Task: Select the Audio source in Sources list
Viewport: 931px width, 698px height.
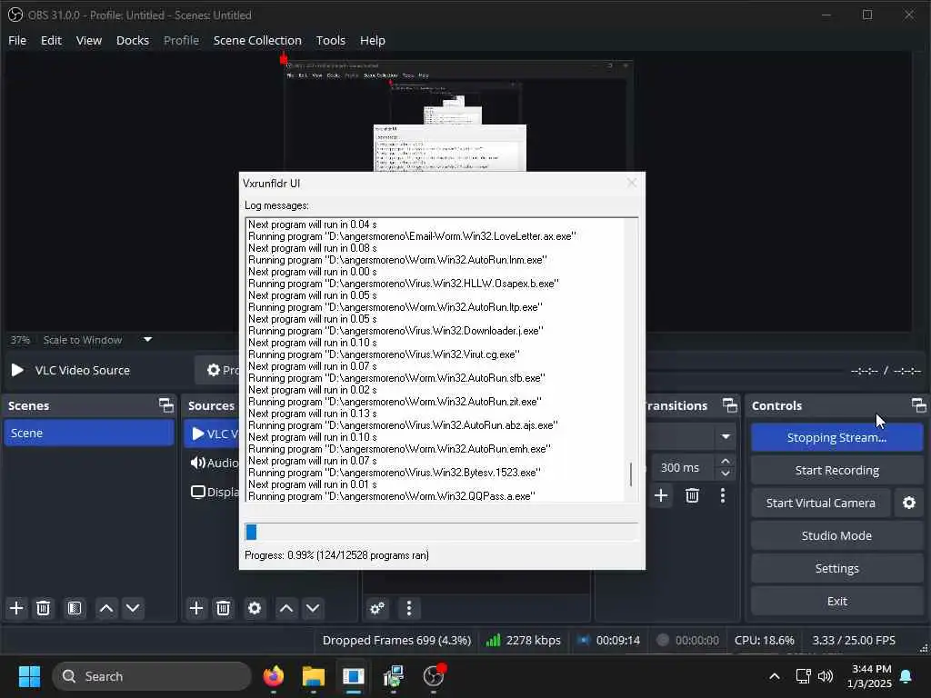Action: [214, 463]
